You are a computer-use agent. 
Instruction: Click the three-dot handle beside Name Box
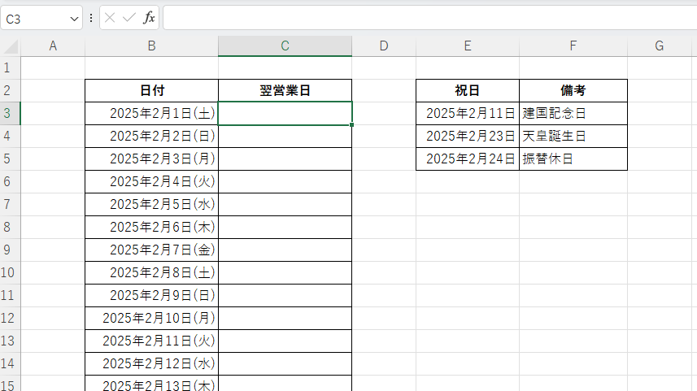coord(91,18)
